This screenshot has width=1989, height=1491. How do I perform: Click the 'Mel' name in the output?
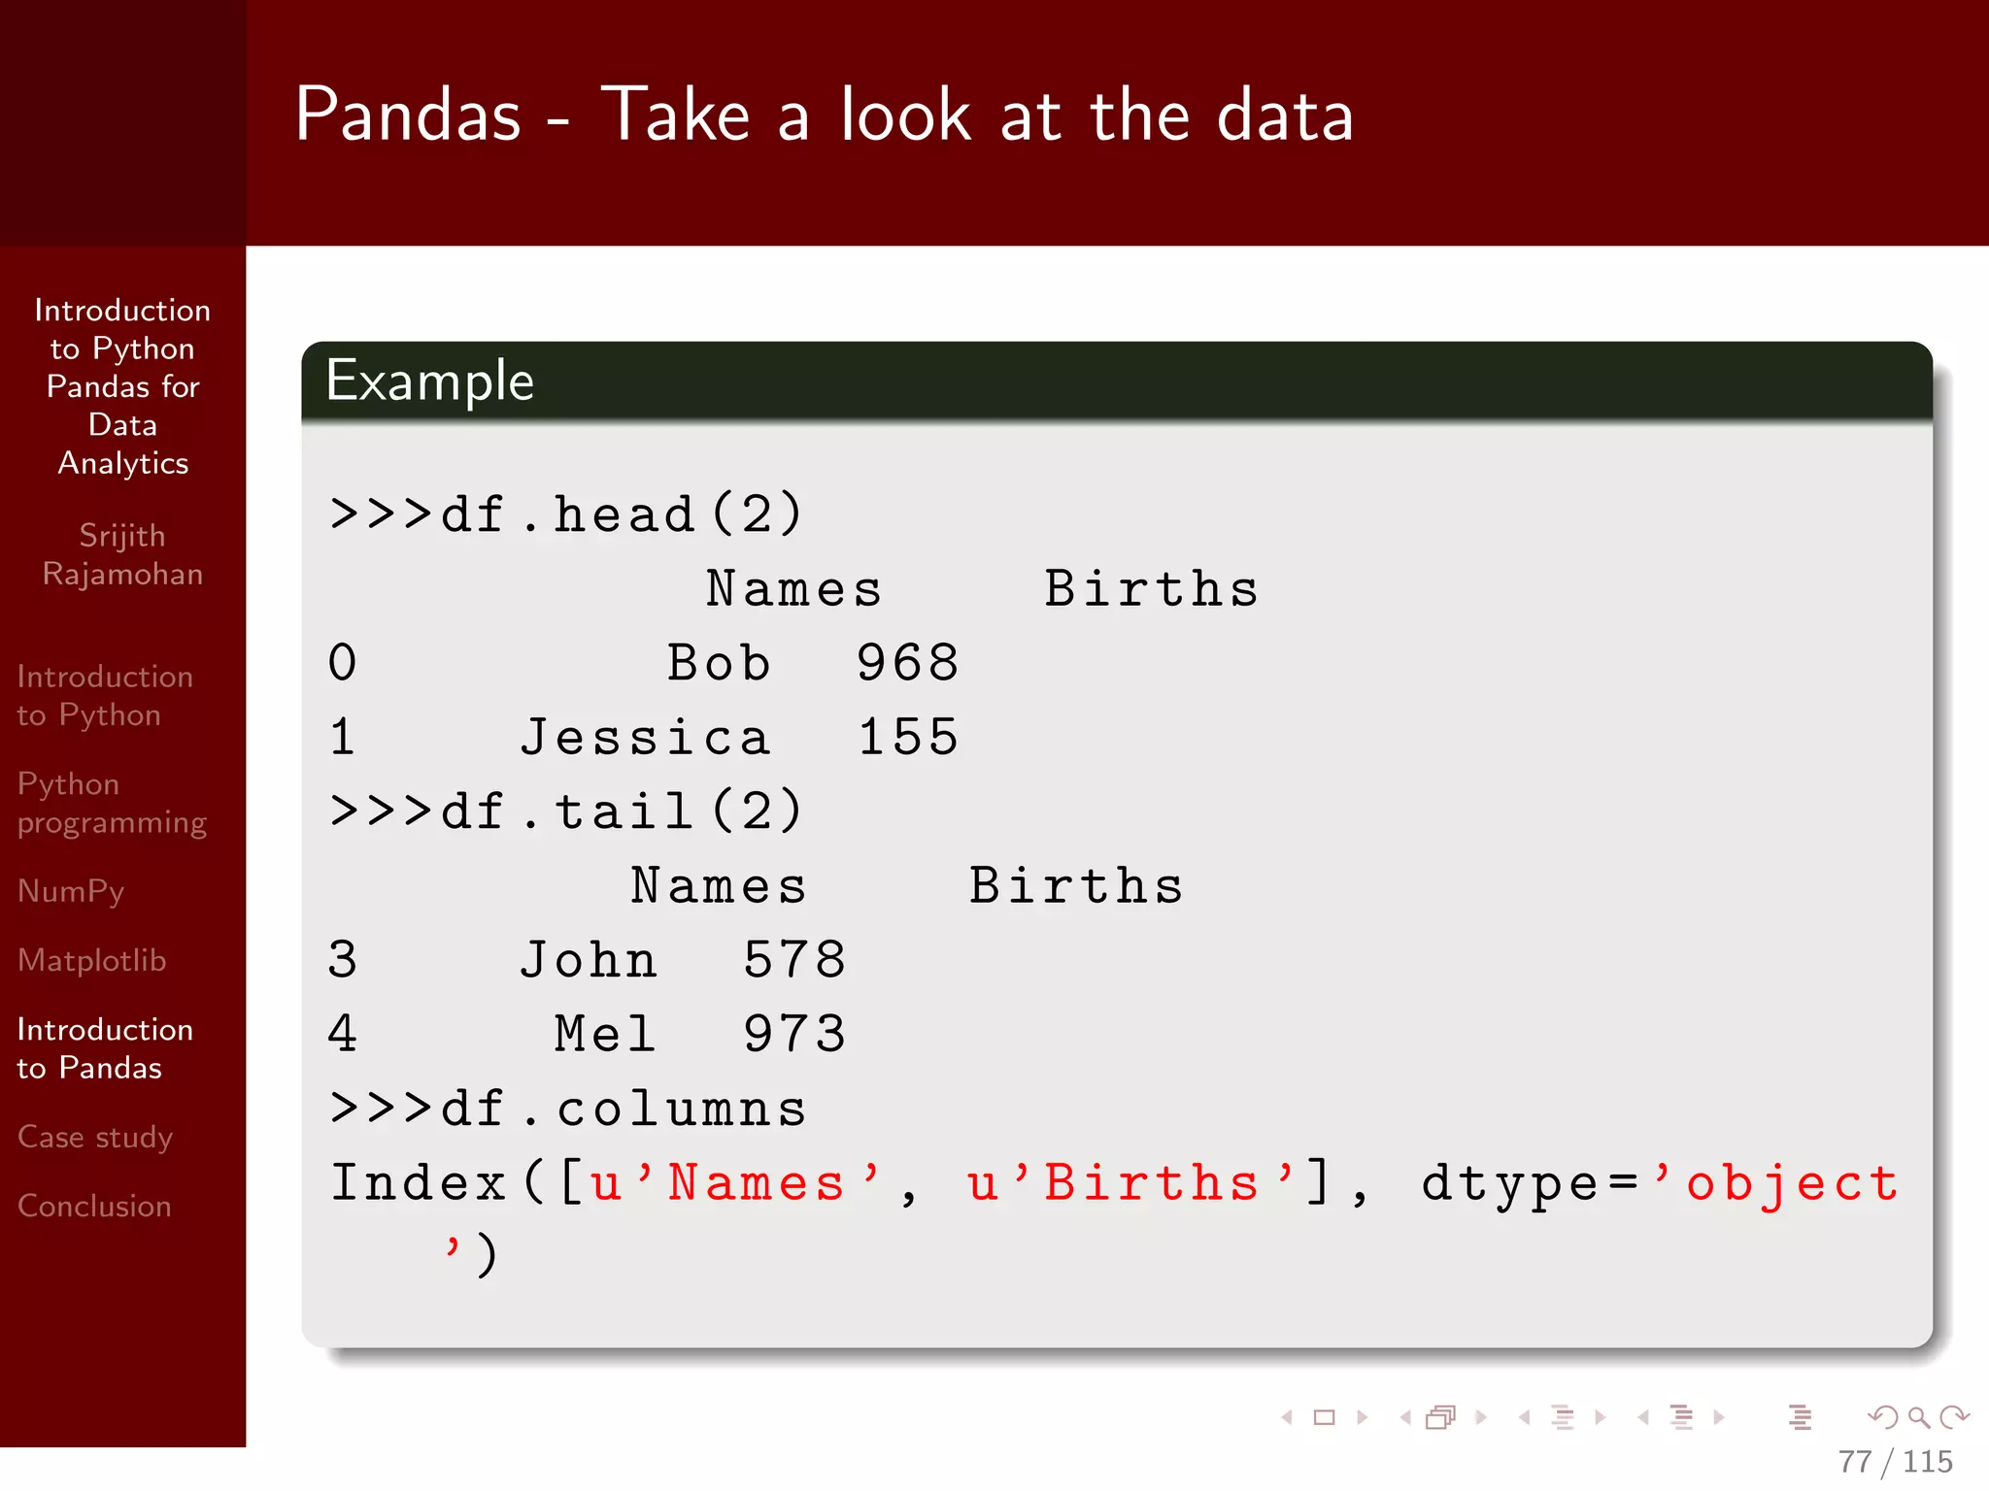[x=605, y=1034]
